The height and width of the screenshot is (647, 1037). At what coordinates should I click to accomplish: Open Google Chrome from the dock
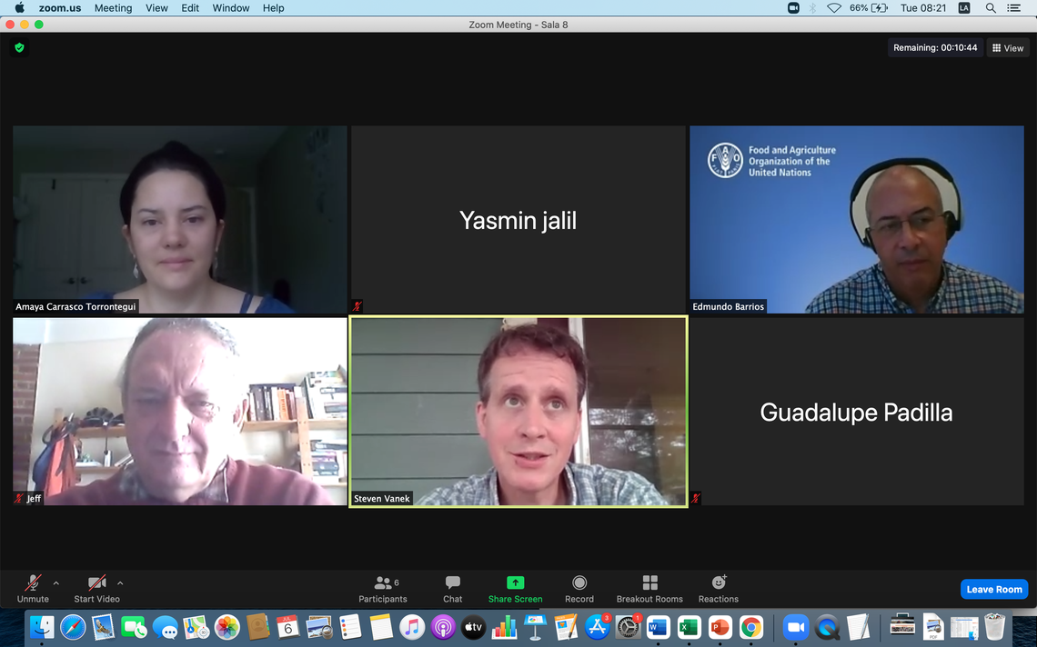click(x=750, y=627)
